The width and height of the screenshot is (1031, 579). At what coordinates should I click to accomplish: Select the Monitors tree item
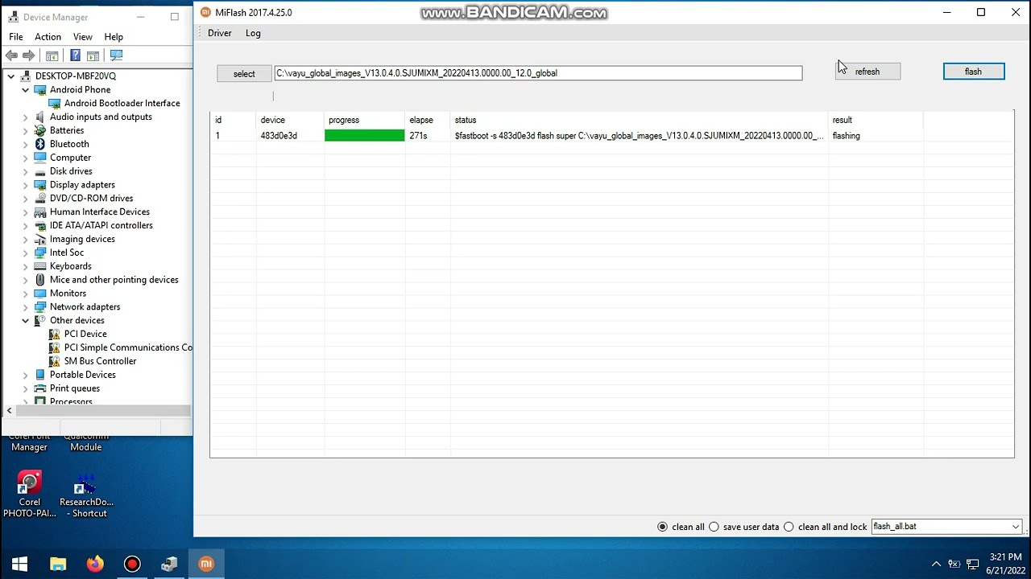click(x=68, y=294)
